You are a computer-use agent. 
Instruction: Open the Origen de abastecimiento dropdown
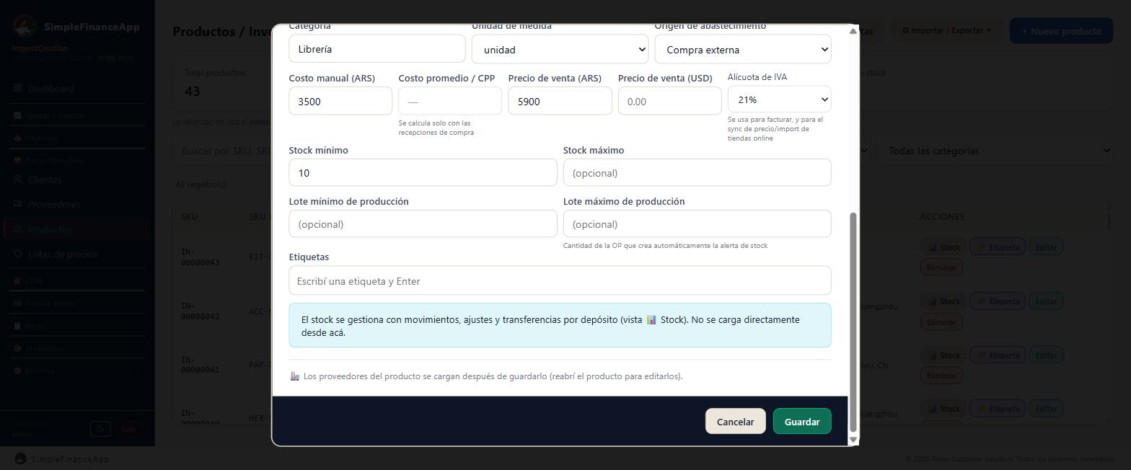pyautogui.click(x=743, y=50)
